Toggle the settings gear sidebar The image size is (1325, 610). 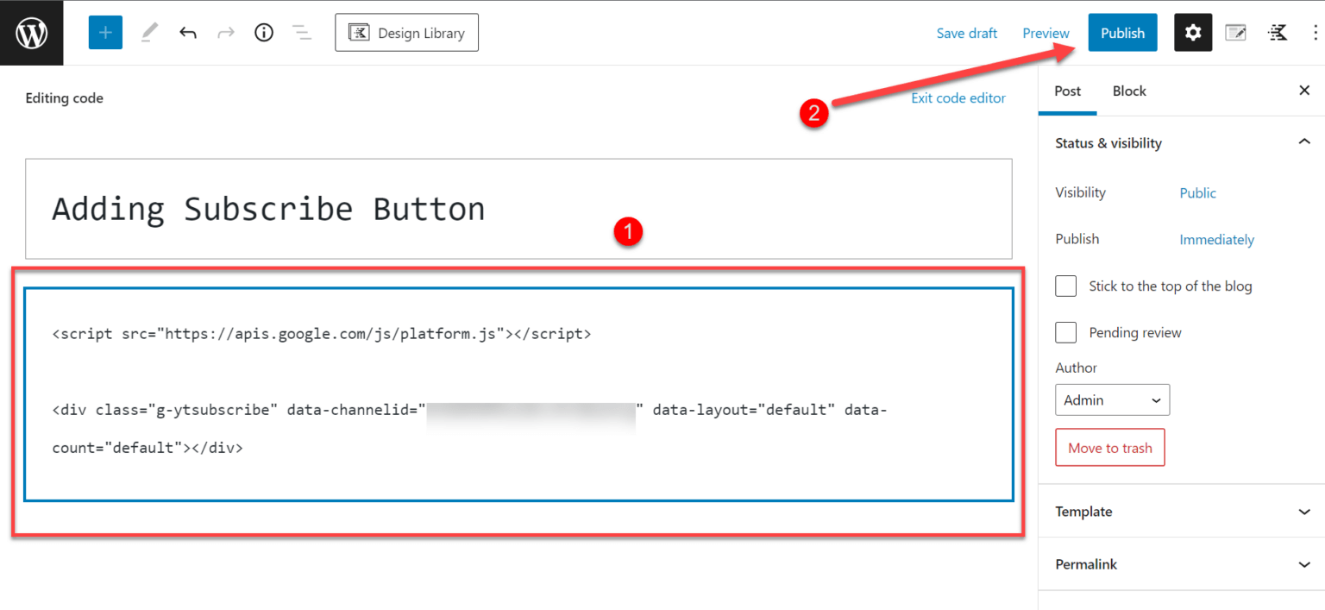coord(1193,33)
